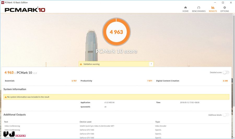This screenshot has width=235, height=139.
Task: Toggle the Additional details switch
Action: (226, 115)
